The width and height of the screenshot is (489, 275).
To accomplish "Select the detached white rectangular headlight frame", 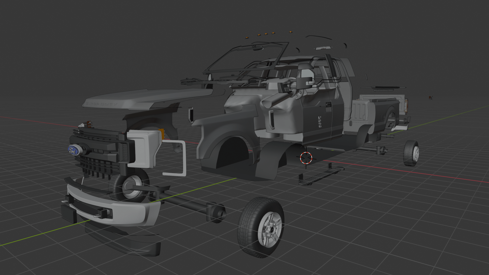I will click(174, 158).
